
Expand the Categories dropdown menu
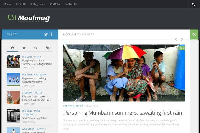(x=38, y=4)
